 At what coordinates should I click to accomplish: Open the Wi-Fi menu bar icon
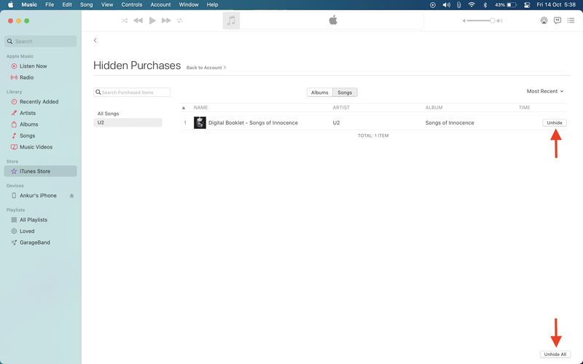(472, 5)
